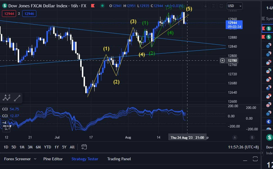Set the chart range to 1M

[x=22, y=147]
